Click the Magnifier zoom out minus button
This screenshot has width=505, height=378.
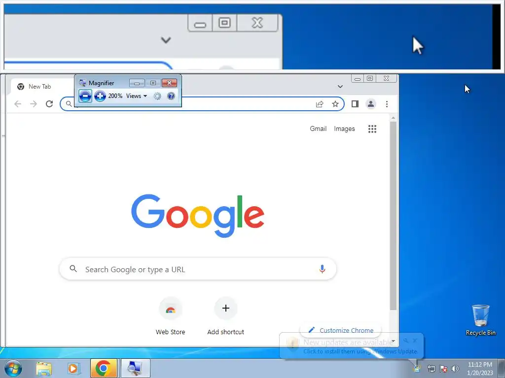(85, 96)
